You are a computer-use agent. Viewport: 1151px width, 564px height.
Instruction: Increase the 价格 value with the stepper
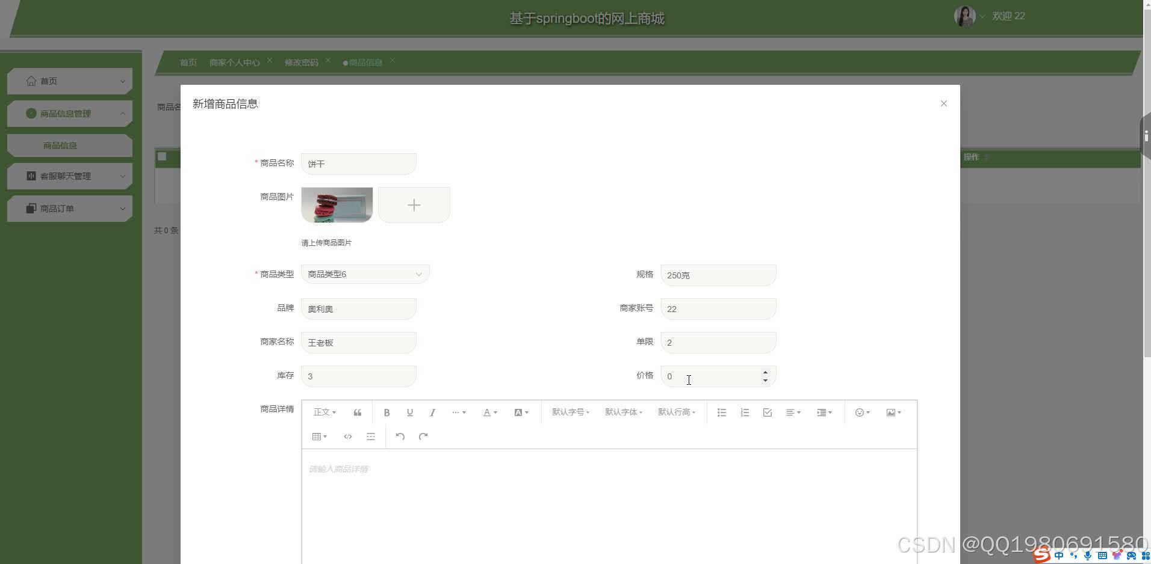pyautogui.click(x=765, y=372)
